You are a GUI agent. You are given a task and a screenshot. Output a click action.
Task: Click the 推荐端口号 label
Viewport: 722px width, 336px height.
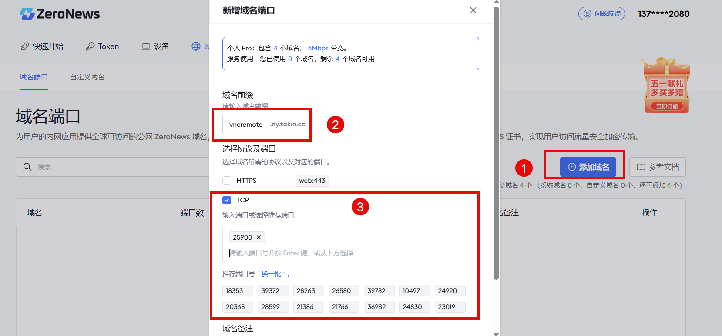pos(238,274)
